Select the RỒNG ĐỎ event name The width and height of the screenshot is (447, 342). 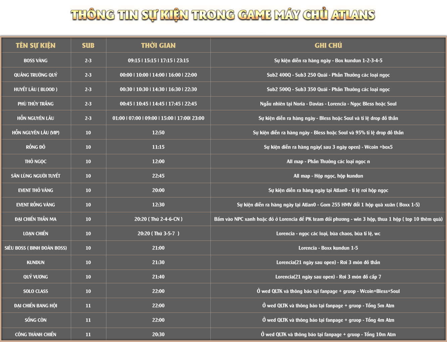click(x=36, y=147)
